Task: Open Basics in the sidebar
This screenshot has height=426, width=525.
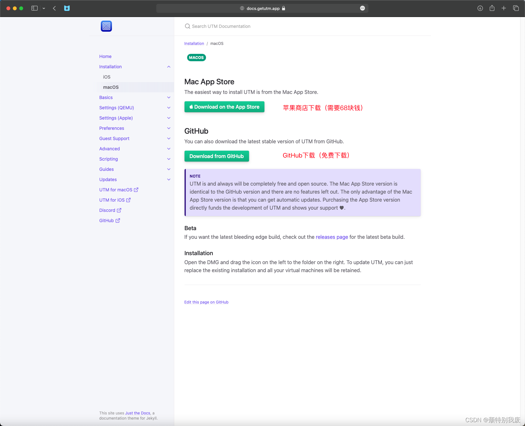Action: coord(106,97)
